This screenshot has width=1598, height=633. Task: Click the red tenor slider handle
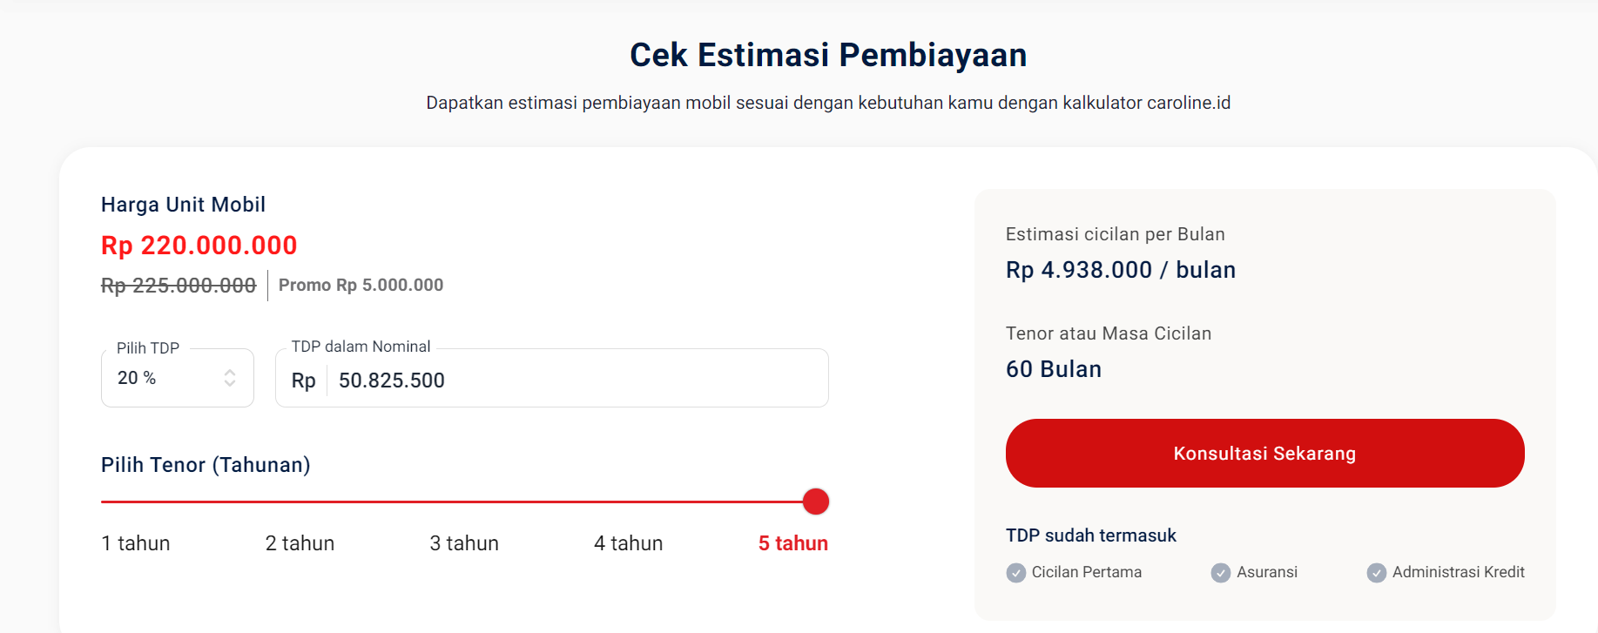pyautogui.click(x=815, y=502)
